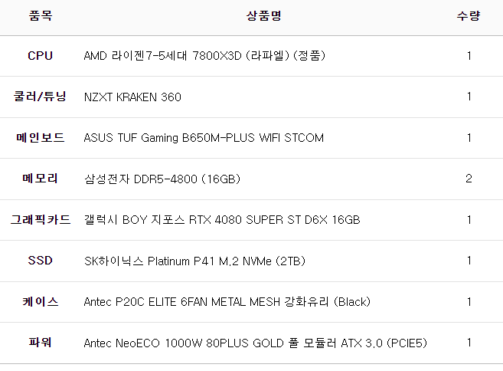Select the CPU category label

pyautogui.click(x=41, y=56)
